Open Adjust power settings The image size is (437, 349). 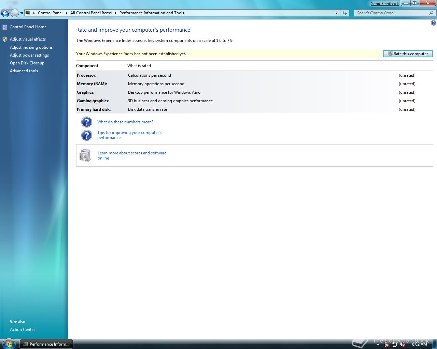[x=29, y=55]
